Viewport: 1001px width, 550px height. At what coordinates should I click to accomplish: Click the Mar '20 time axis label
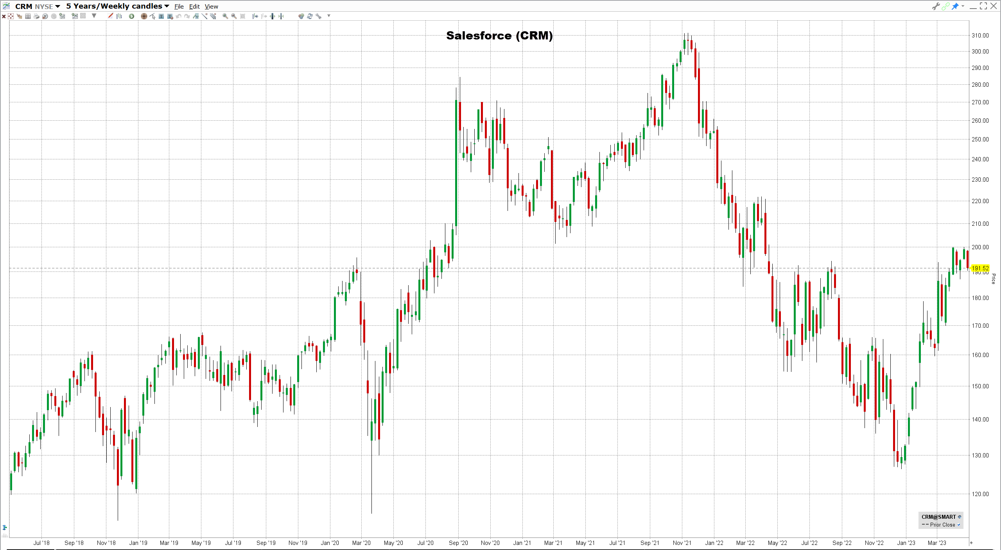(361, 543)
